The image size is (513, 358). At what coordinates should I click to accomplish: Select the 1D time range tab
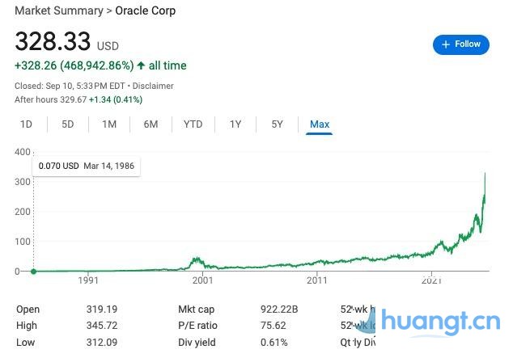pyautogui.click(x=26, y=124)
